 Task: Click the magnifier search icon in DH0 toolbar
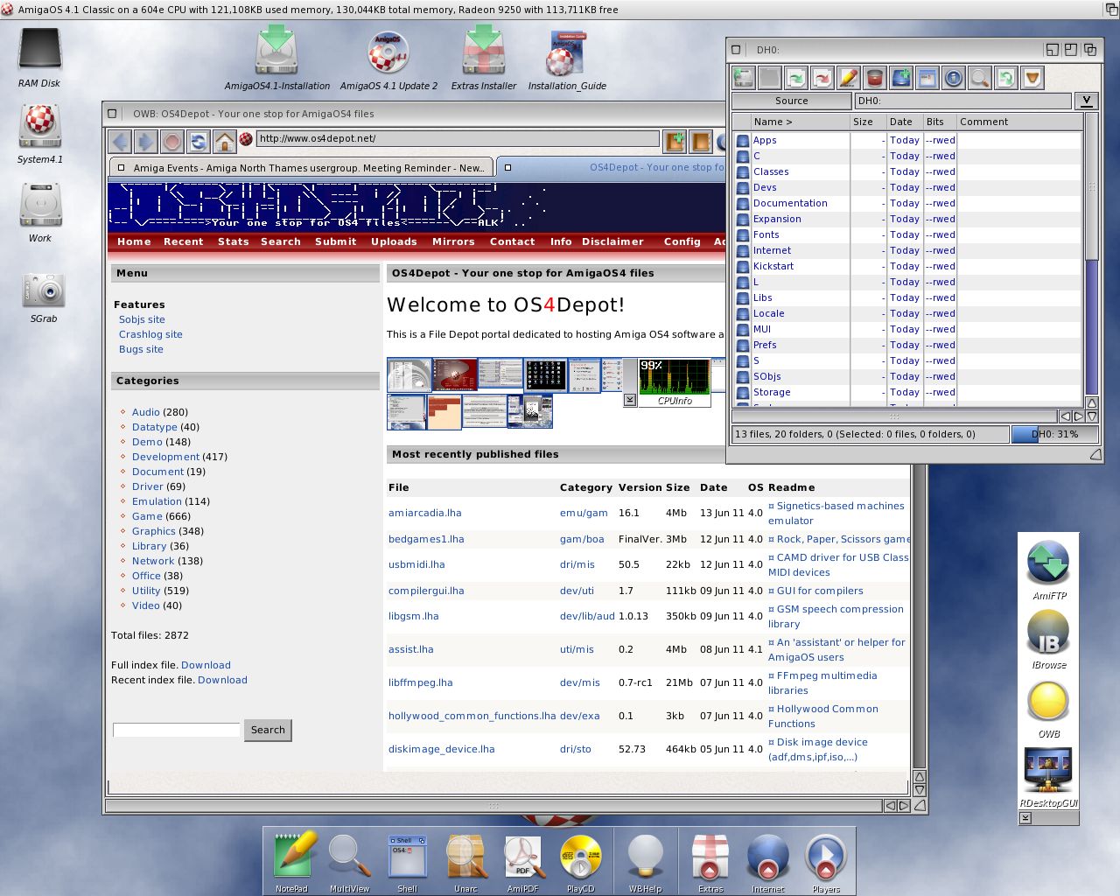pyautogui.click(x=980, y=78)
